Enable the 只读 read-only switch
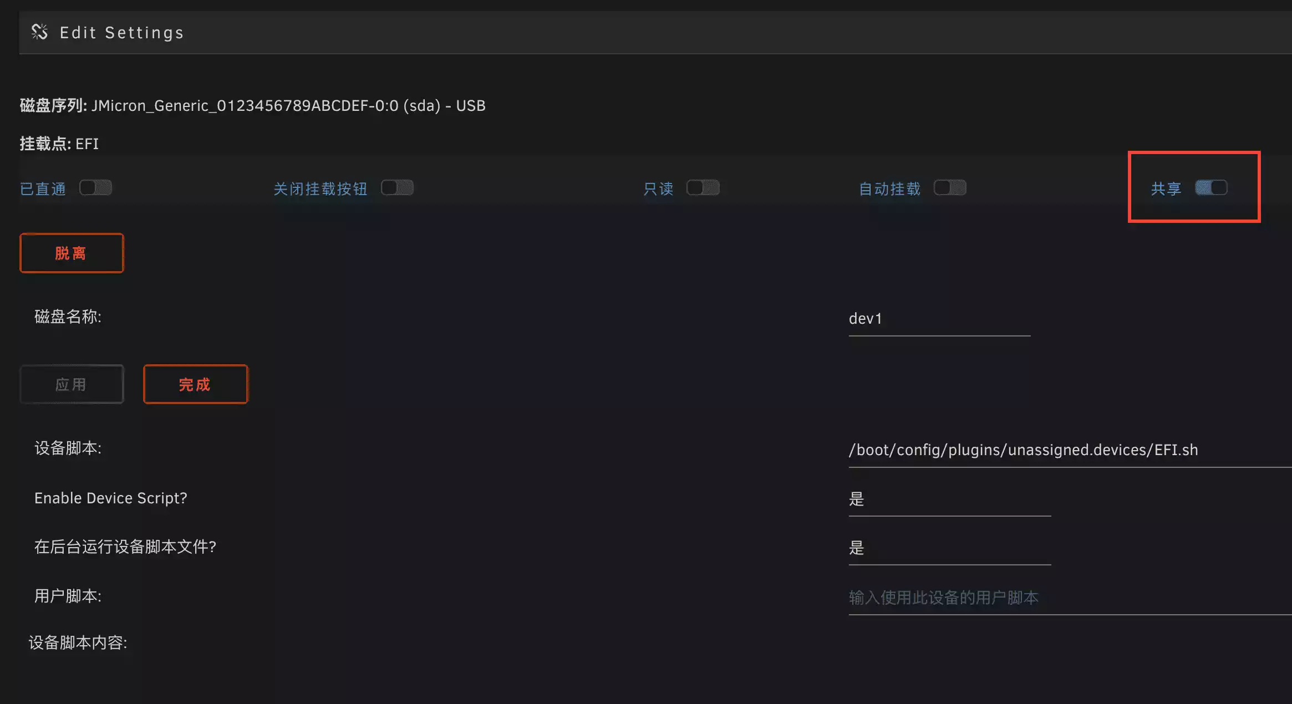 [x=703, y=188]
